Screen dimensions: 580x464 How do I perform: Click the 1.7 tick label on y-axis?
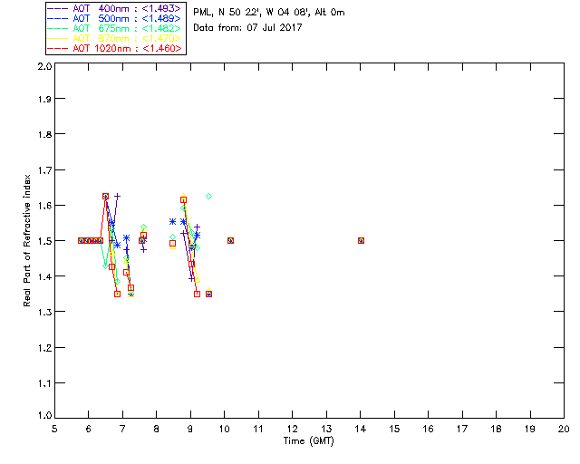(44, 170)
